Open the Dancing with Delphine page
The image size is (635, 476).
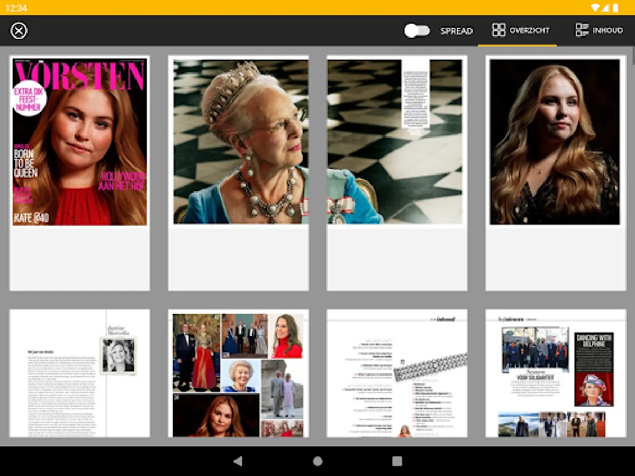[556, 373]
